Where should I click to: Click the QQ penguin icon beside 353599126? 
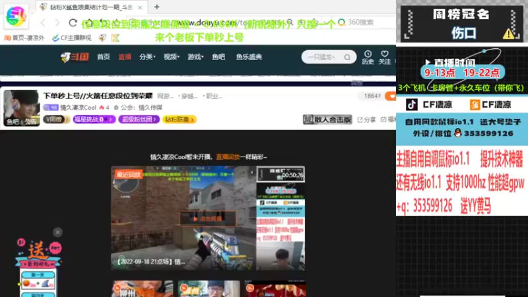[457, 133]
